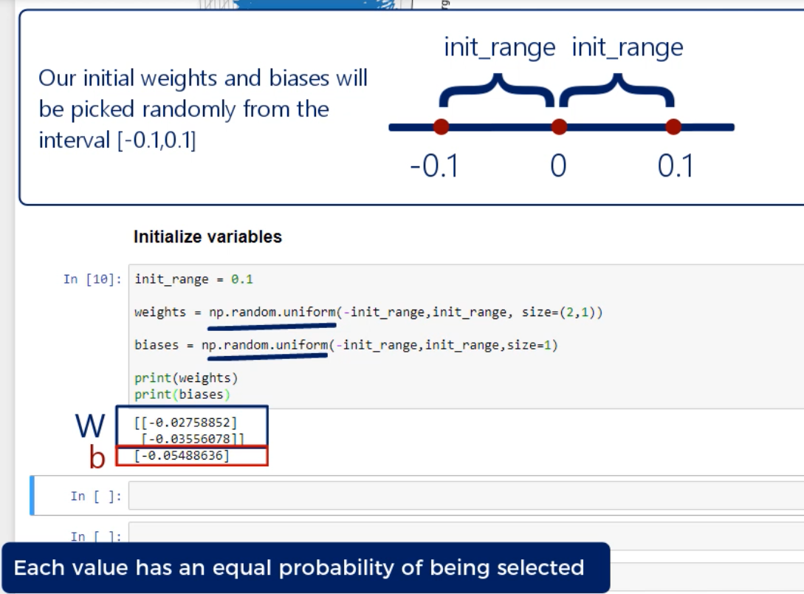Click the print(weights) statement

pyautogui.click(x=186, y=378)
